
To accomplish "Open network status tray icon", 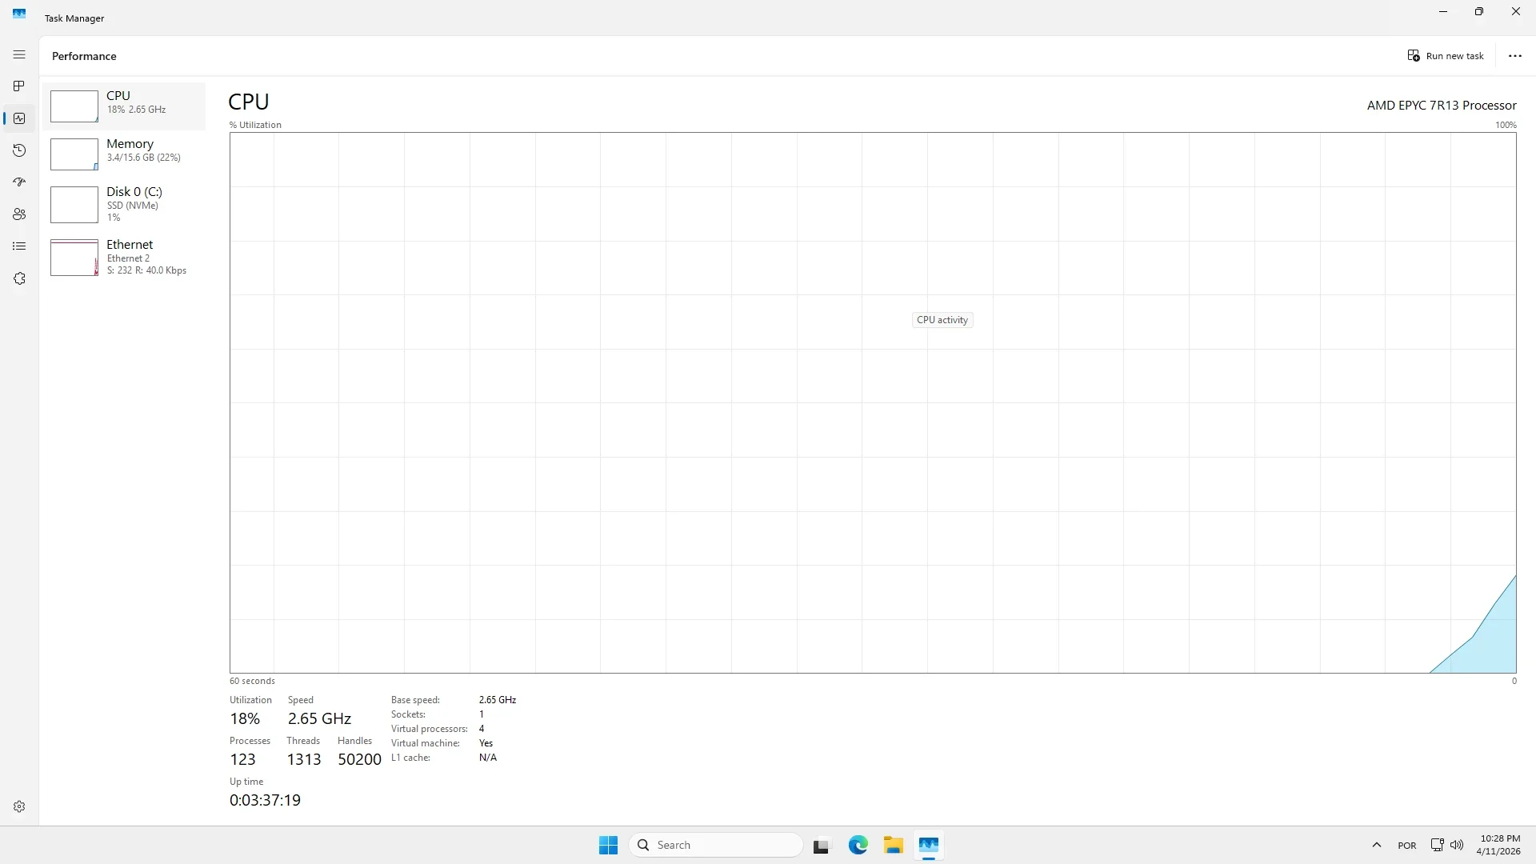I will point(1438,845).
